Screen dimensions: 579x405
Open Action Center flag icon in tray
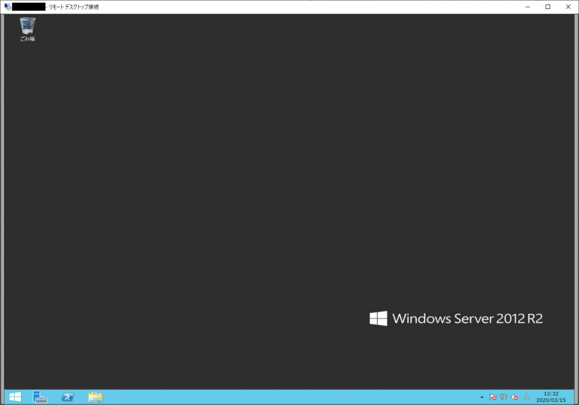492,397
